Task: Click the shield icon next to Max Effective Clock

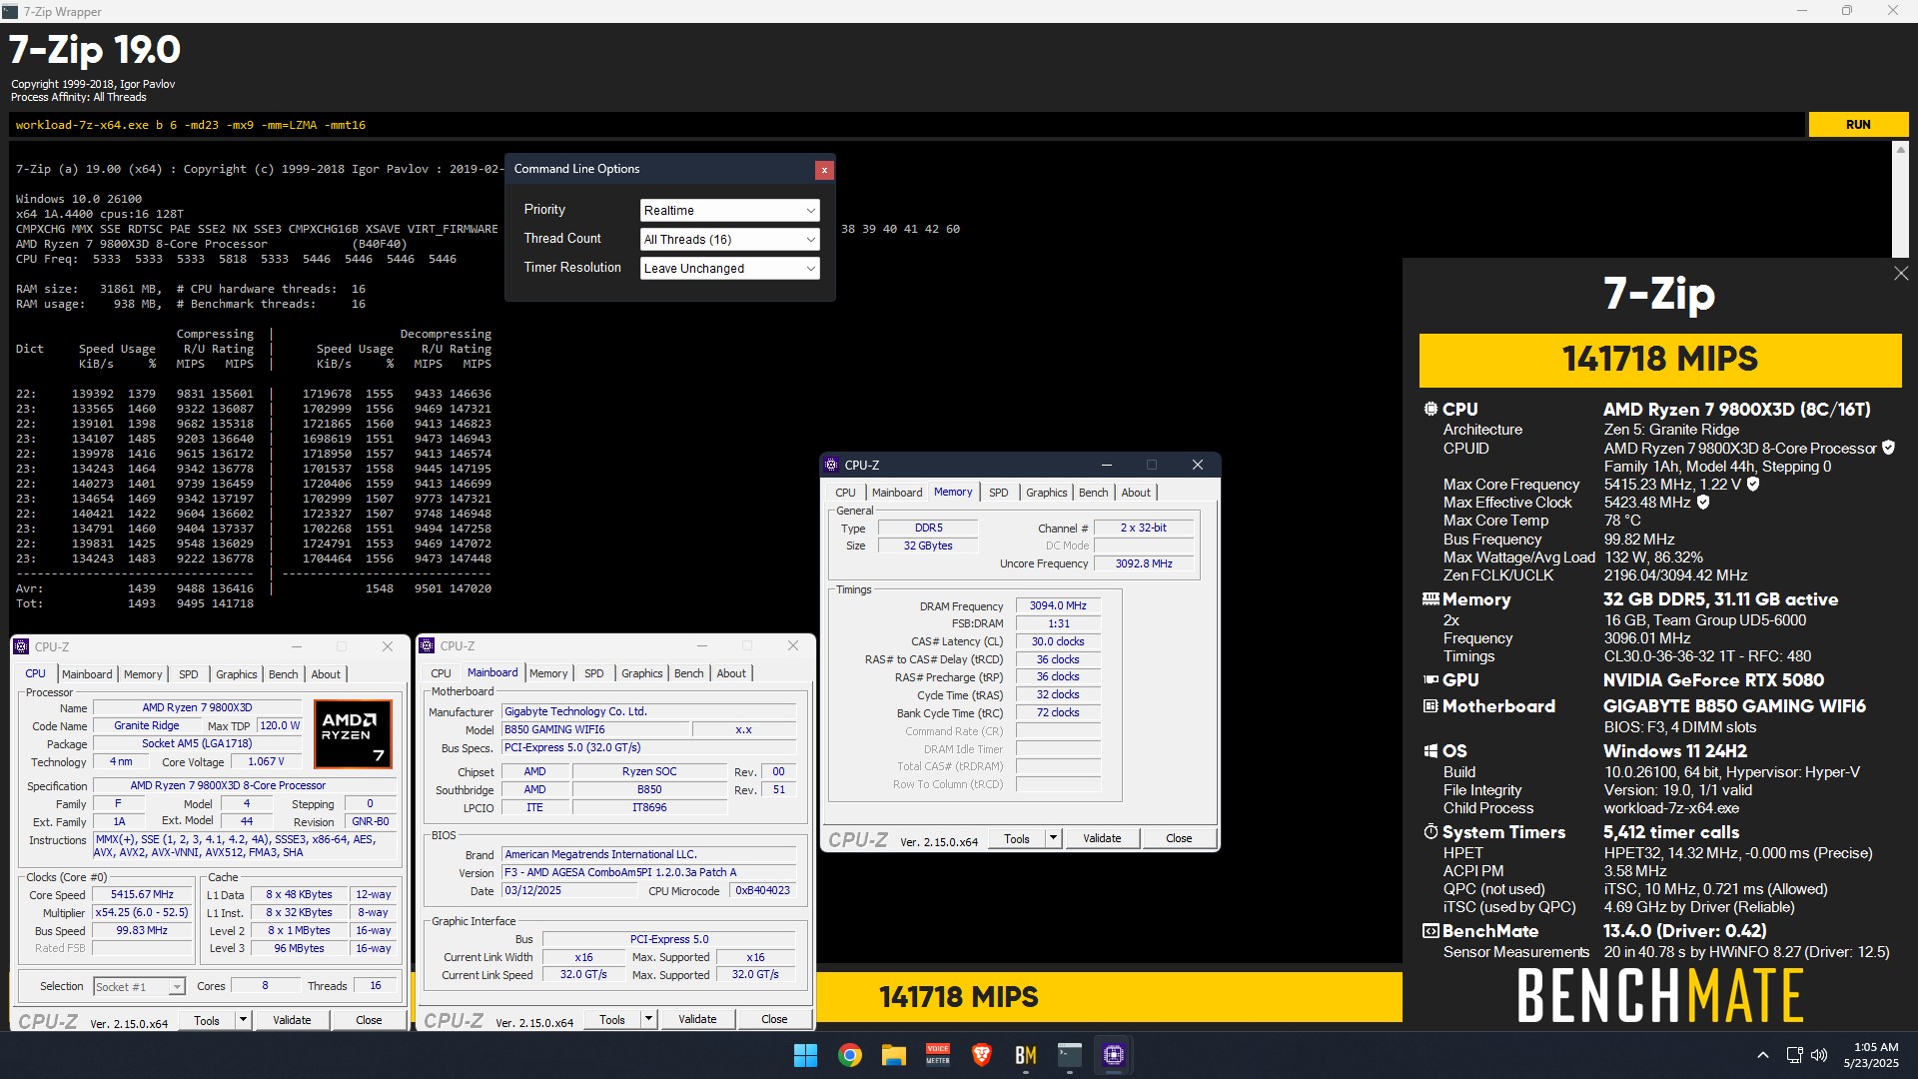Action: 1703,503
